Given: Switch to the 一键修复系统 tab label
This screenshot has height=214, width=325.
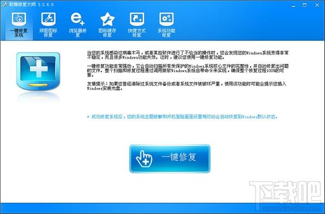Looking at the screenshot, I should pyautogui.click(x=19, y=33).
